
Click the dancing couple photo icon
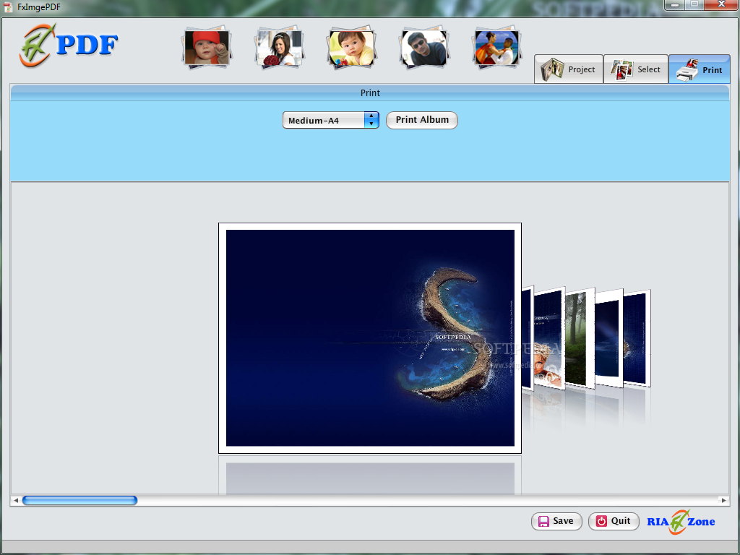click(x=496, y=47)
